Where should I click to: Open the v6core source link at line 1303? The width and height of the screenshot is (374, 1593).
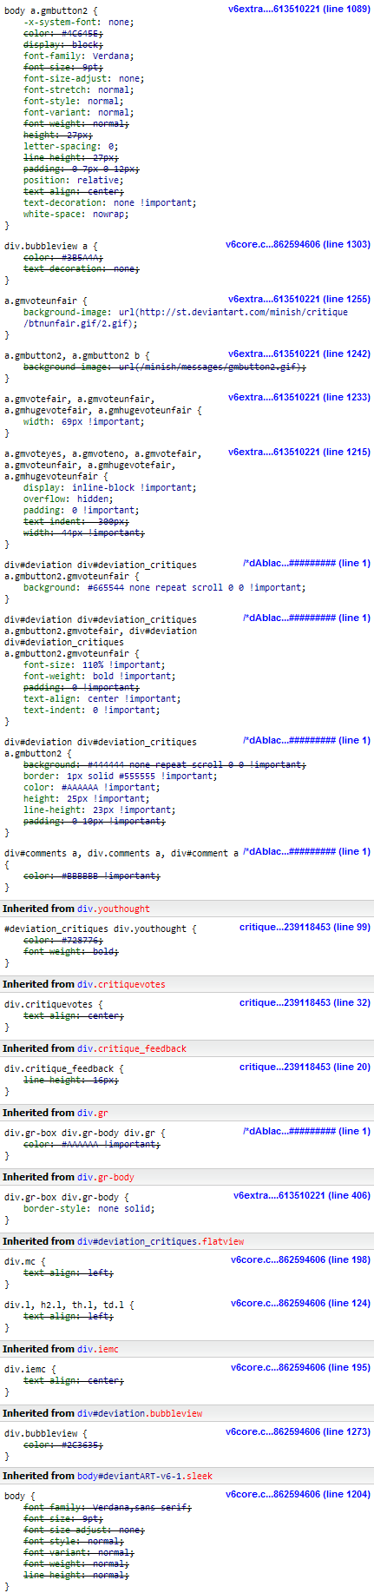click(298, 245)
